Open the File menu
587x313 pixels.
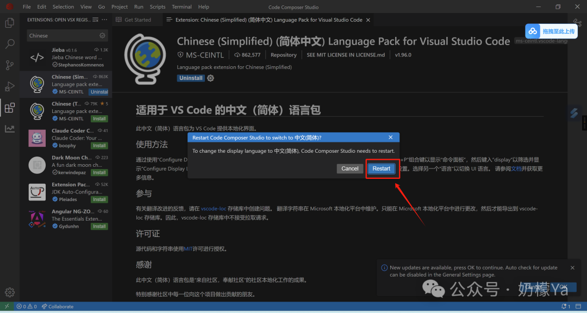tap(27, 7)
